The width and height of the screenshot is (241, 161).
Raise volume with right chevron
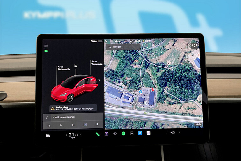179,132
